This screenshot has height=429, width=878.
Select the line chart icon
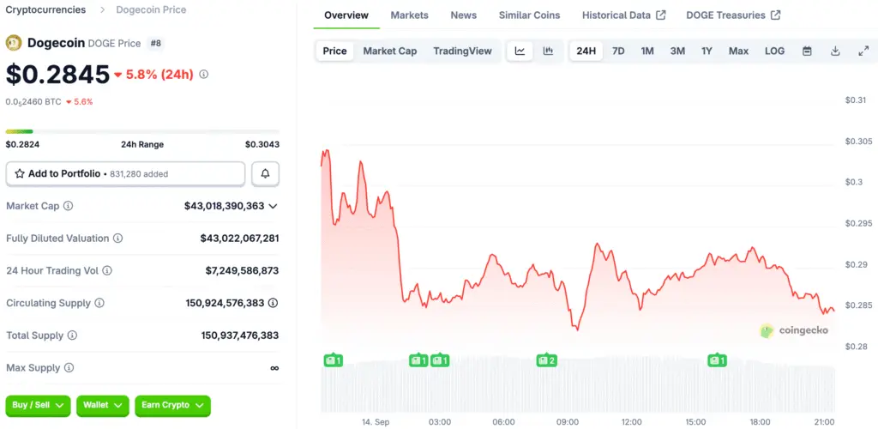520,51
